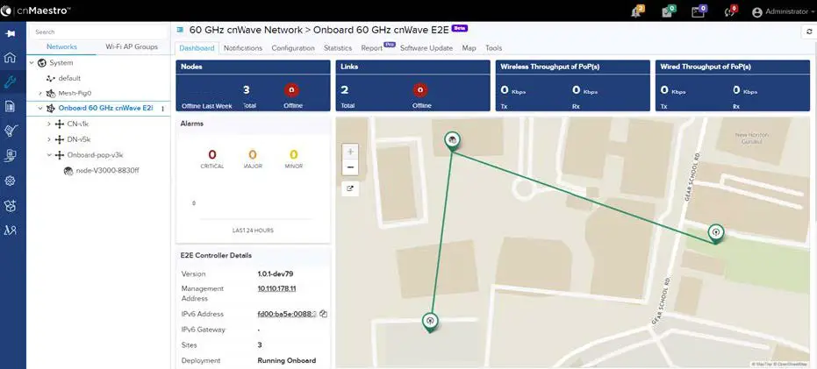The height and width of the screenshot is (369, 817).
Task: Expand the Mesh-Rig0 tree node
Action: pyautogui.click(x=40, y=94)
